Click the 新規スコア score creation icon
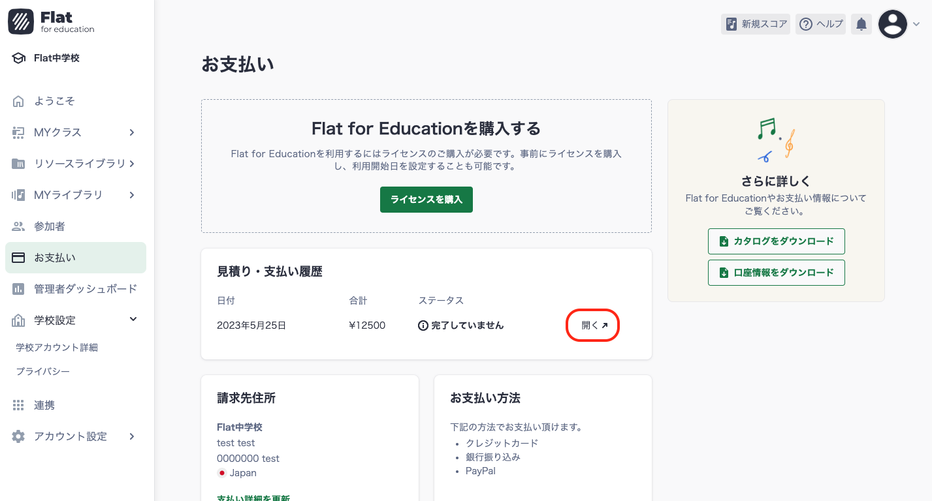The image size is (932, 501). [730, 23]
